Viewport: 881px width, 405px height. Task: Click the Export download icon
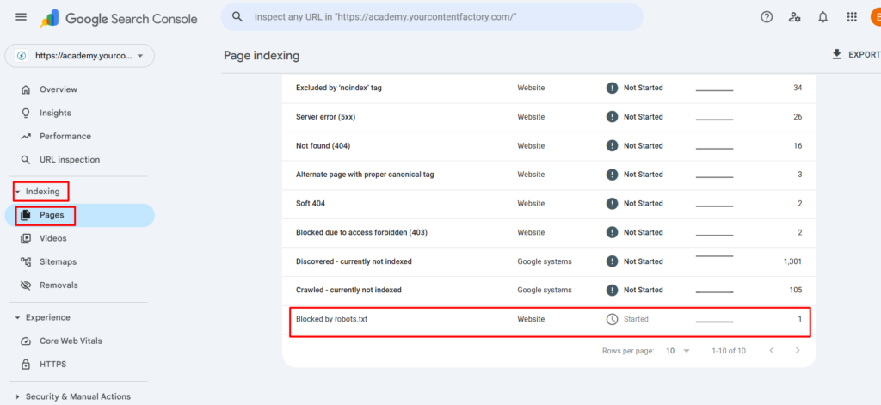tap(836, 55)
